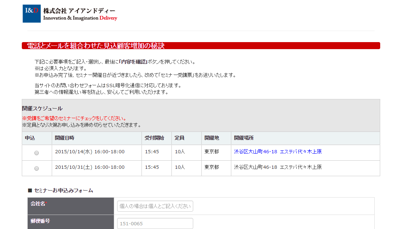Click the 開催場所 column header

(244, 138)
